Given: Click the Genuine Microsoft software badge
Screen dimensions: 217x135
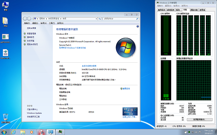Looking at the screenshot, I should tap(130, 111).
